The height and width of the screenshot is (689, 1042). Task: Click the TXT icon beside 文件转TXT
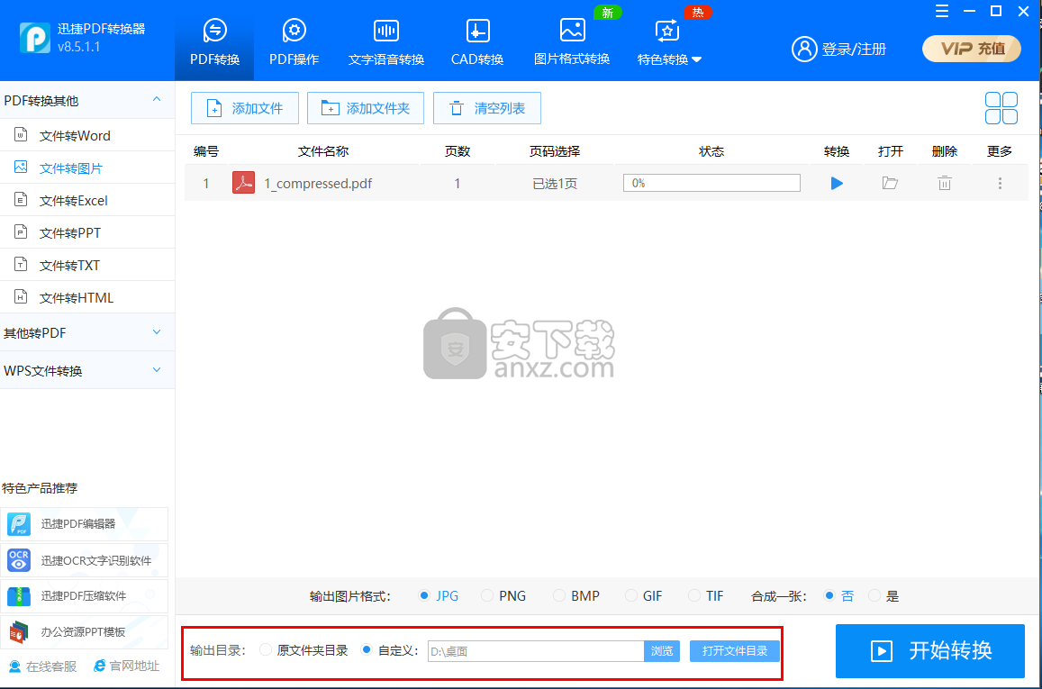point(21,265)
